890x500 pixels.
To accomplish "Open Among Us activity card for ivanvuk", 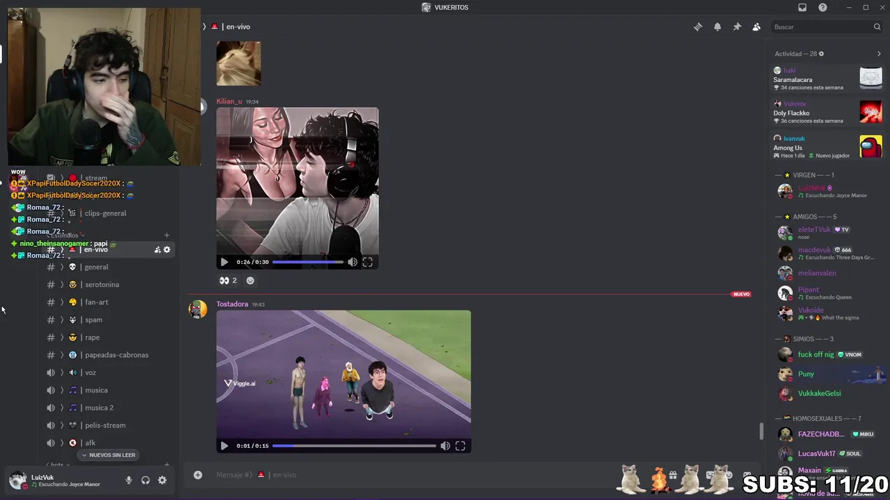I will 827,147.
